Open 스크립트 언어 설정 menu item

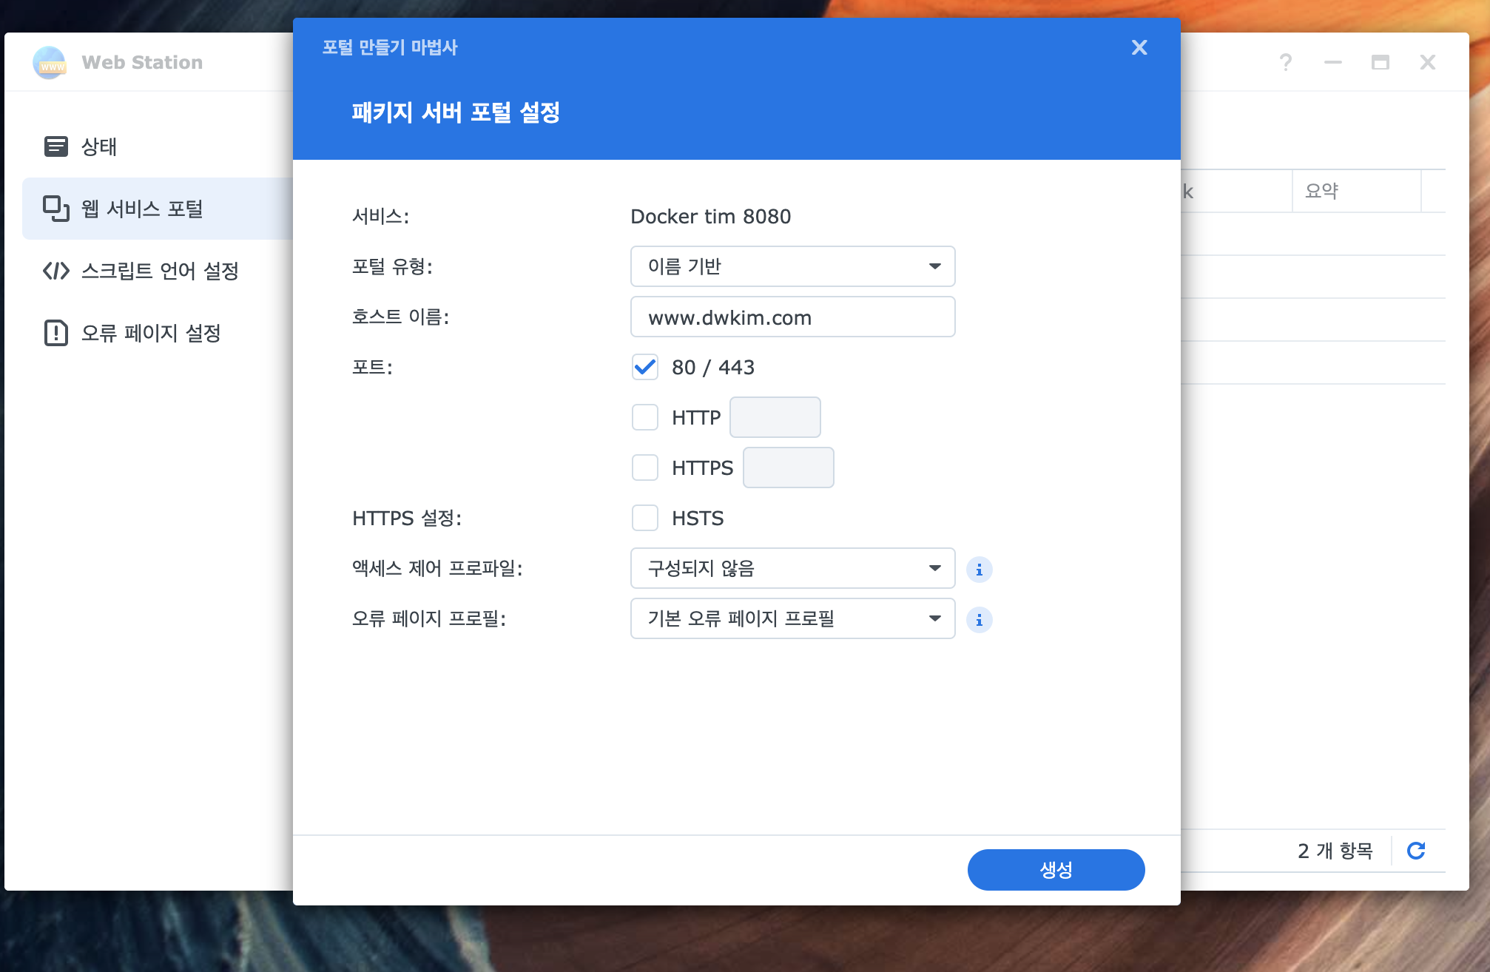point(159,271)
